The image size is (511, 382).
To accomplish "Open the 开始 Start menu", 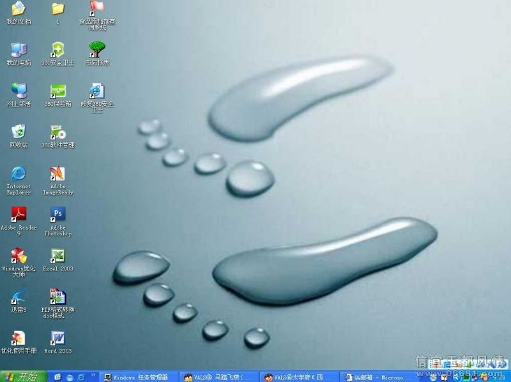I will point(24,376).
